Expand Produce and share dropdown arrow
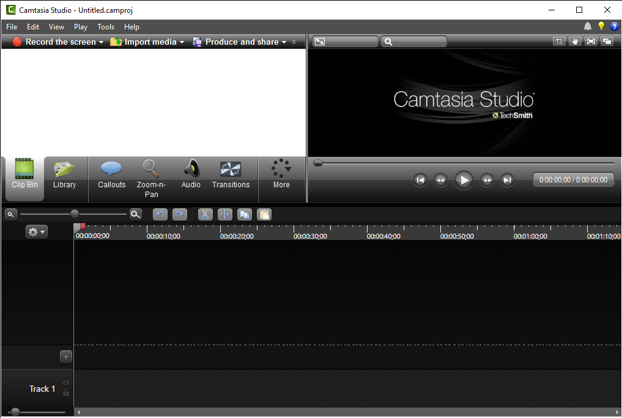This screenshot has width=622, height=418. (x=284, y=42)
